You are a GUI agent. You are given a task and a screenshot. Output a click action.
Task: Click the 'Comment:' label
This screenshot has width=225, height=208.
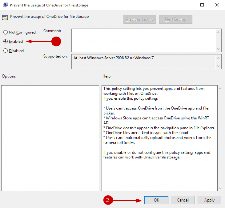coord(52,31)
